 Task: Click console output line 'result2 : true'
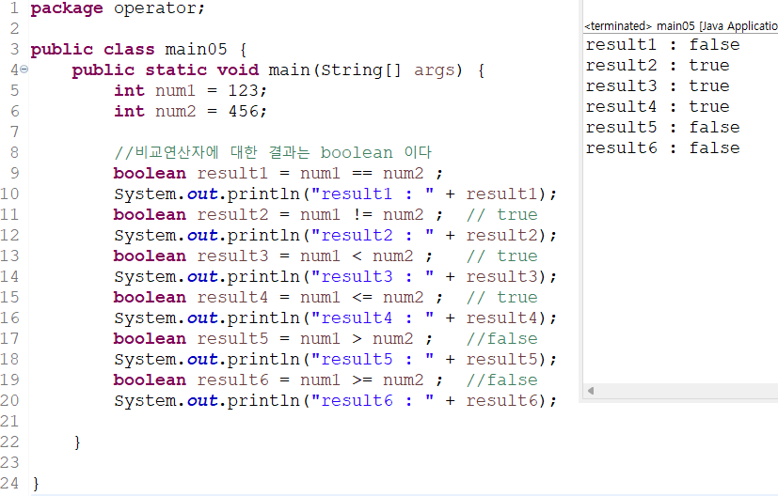(658, 66)
